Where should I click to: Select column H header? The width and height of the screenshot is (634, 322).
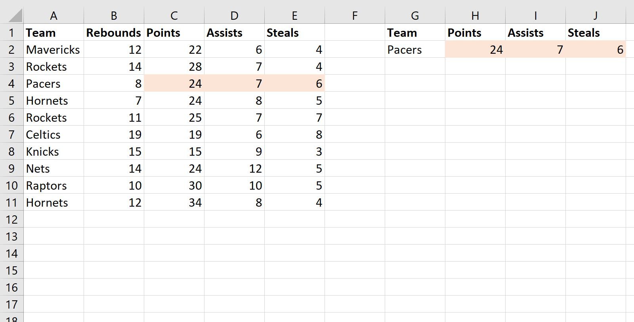[x=475, y=16]
